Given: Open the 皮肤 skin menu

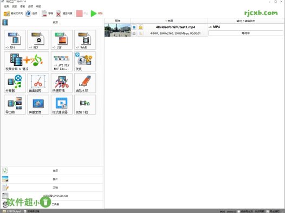Looking at the screenshot, I should point(15,6).
